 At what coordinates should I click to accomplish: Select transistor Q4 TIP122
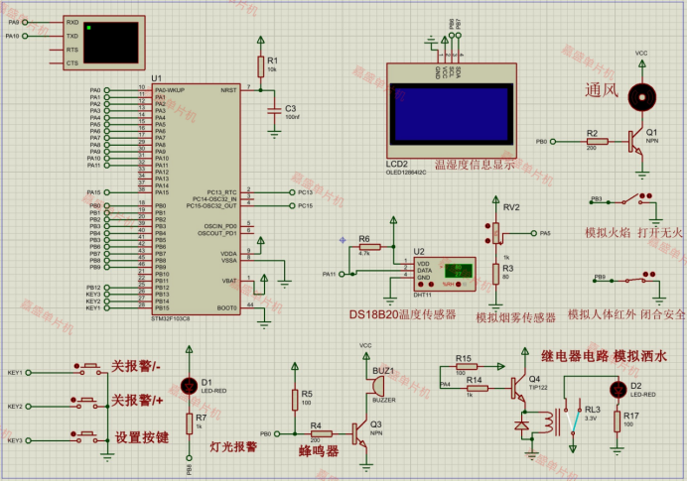[519, 388]
